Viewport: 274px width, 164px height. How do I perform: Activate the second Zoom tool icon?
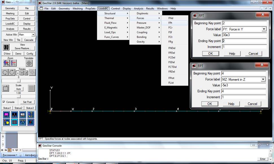coord(14,63)
